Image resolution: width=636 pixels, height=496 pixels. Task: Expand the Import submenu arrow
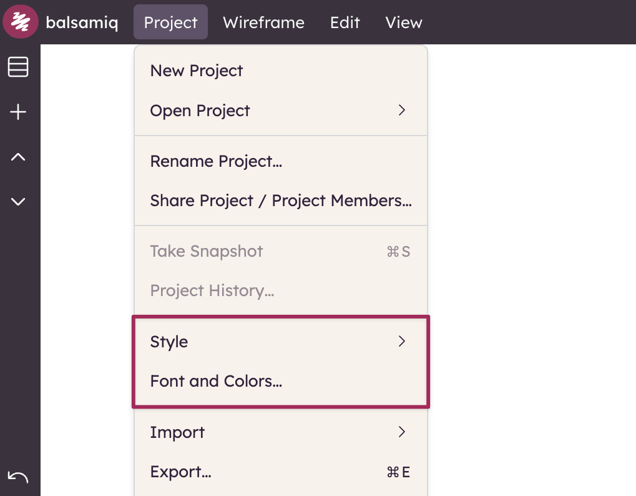click(x=402, y=432)
